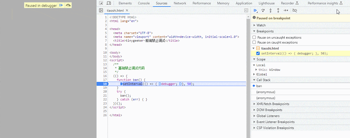Select the inspect element picker icon
The height and width of the screenshot is (138, 350).
pyautogui.click(x=101, y=3)
